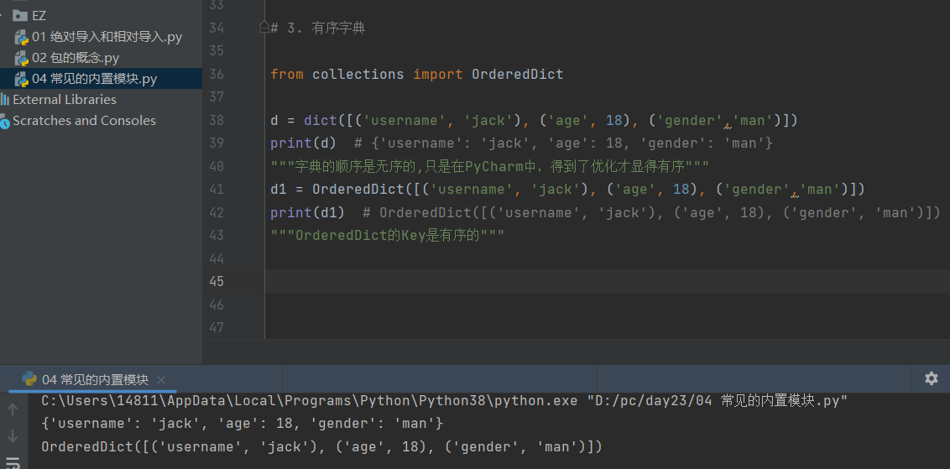
Task: Click 'collections' on line 36
Action: coord(358,75)
